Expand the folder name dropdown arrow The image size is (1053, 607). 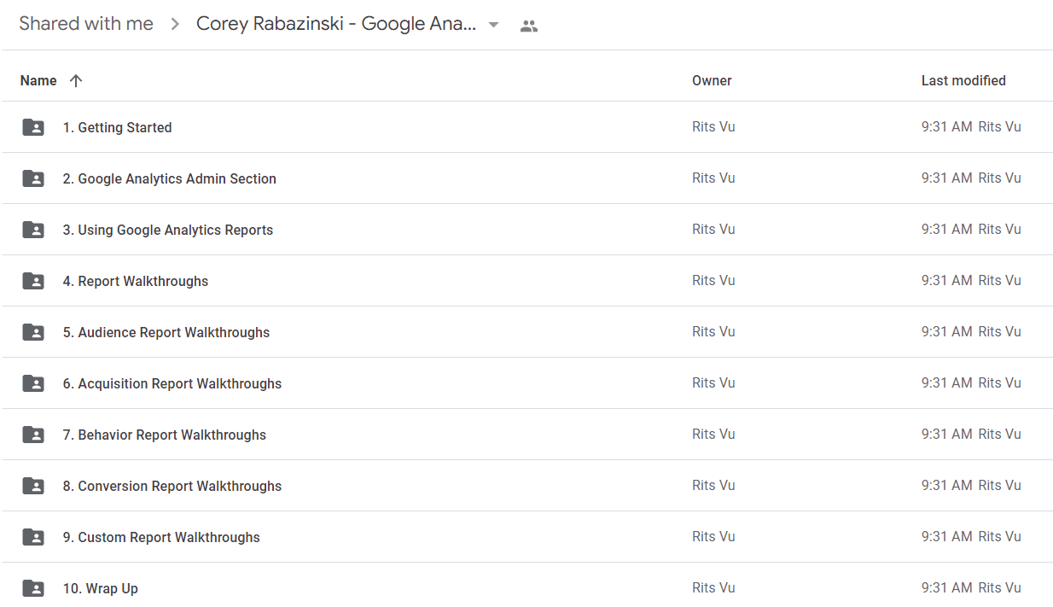493,25
